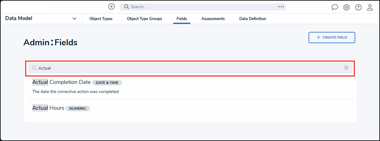
Task: Open the Actual Completion Date field
Action: (x=61, y=82)
